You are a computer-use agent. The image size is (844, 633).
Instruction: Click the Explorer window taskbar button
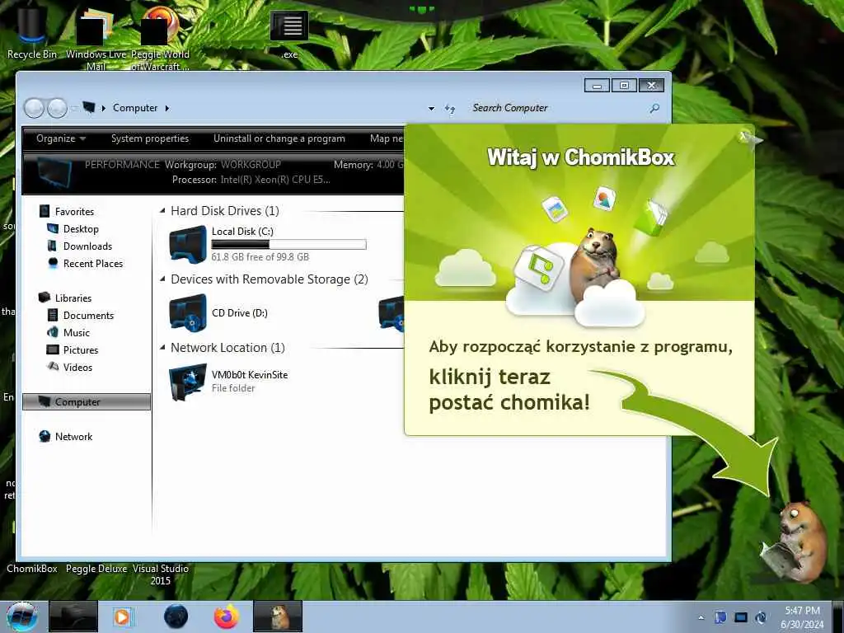tap(73, 617)
